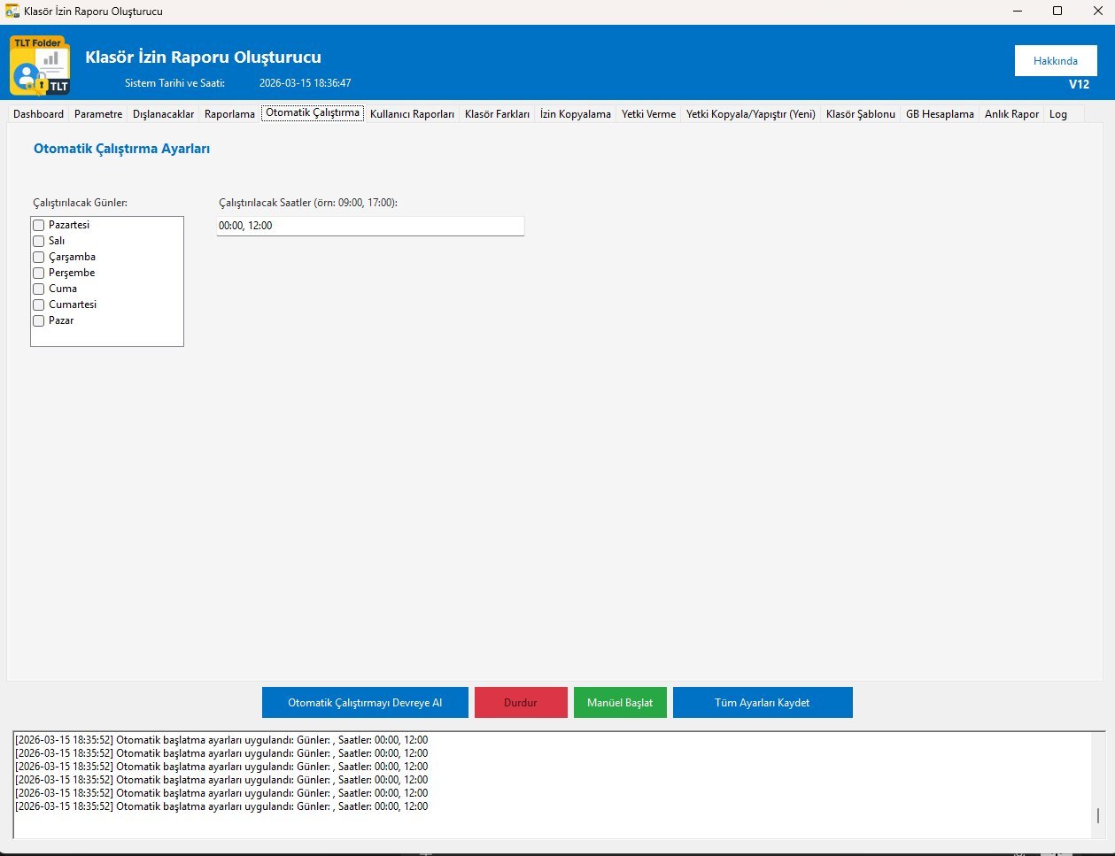Click the log panel vertical scrollbar
1115x856 pixels.
[x=1098, y=814]
